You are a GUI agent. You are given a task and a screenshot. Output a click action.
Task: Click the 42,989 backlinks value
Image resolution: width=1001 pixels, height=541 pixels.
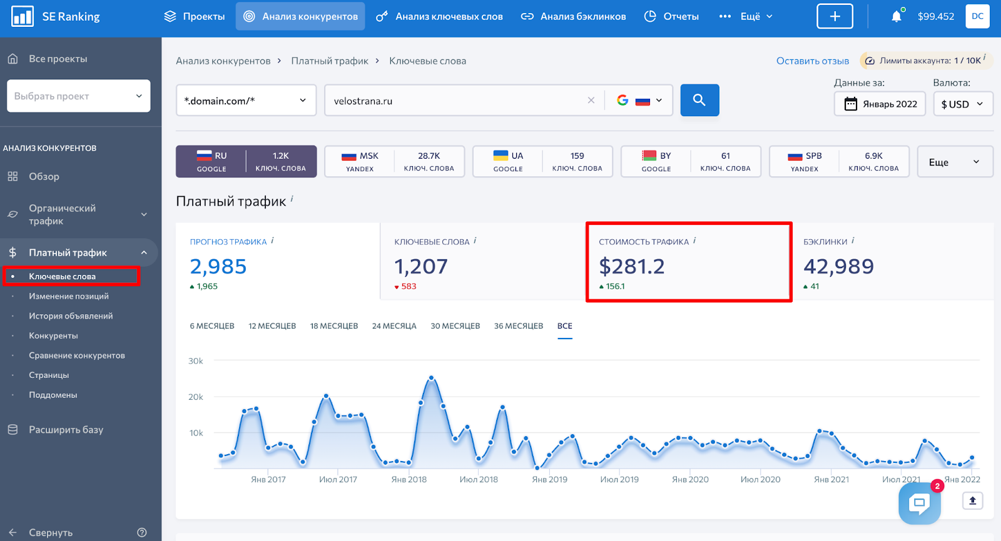point(838,267)
